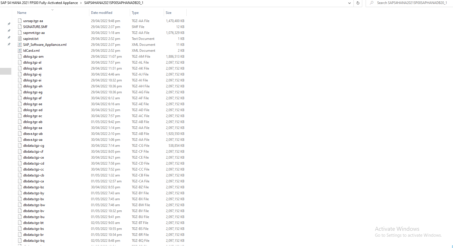The width and height of the screenshot is (453, 248).
Task: Select the dbdata.tgz-br file name
Action: pyautogui.click(x=33, y=235)
